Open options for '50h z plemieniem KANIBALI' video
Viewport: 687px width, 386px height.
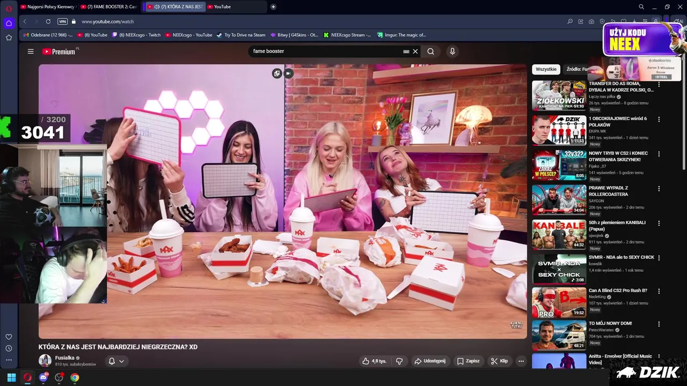(x=659, y=223)
